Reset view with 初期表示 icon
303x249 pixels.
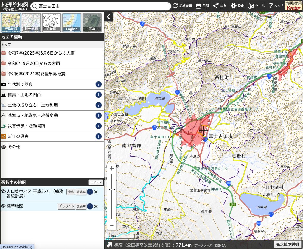(175, 6)
